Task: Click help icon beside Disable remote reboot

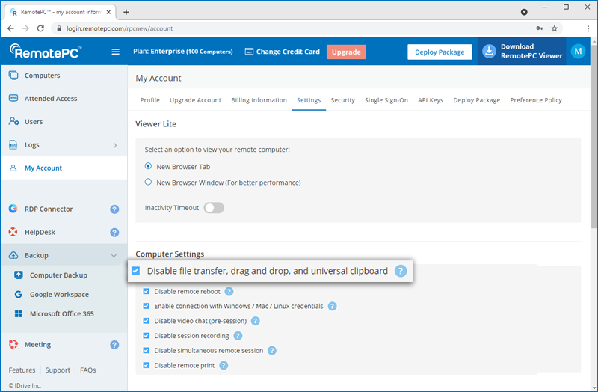Action: click(x=229, y=292)
